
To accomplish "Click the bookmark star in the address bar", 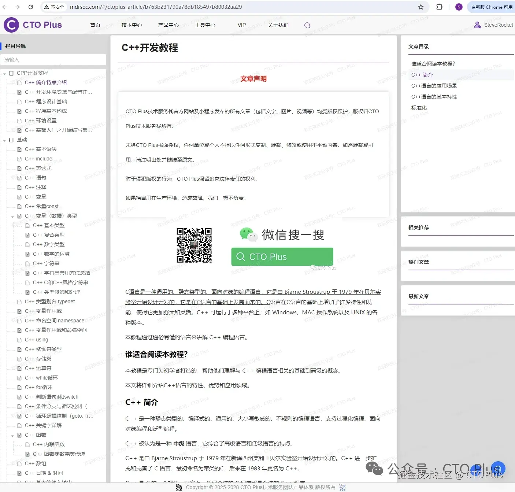I will pyautogui.click(x=422, y=7).
